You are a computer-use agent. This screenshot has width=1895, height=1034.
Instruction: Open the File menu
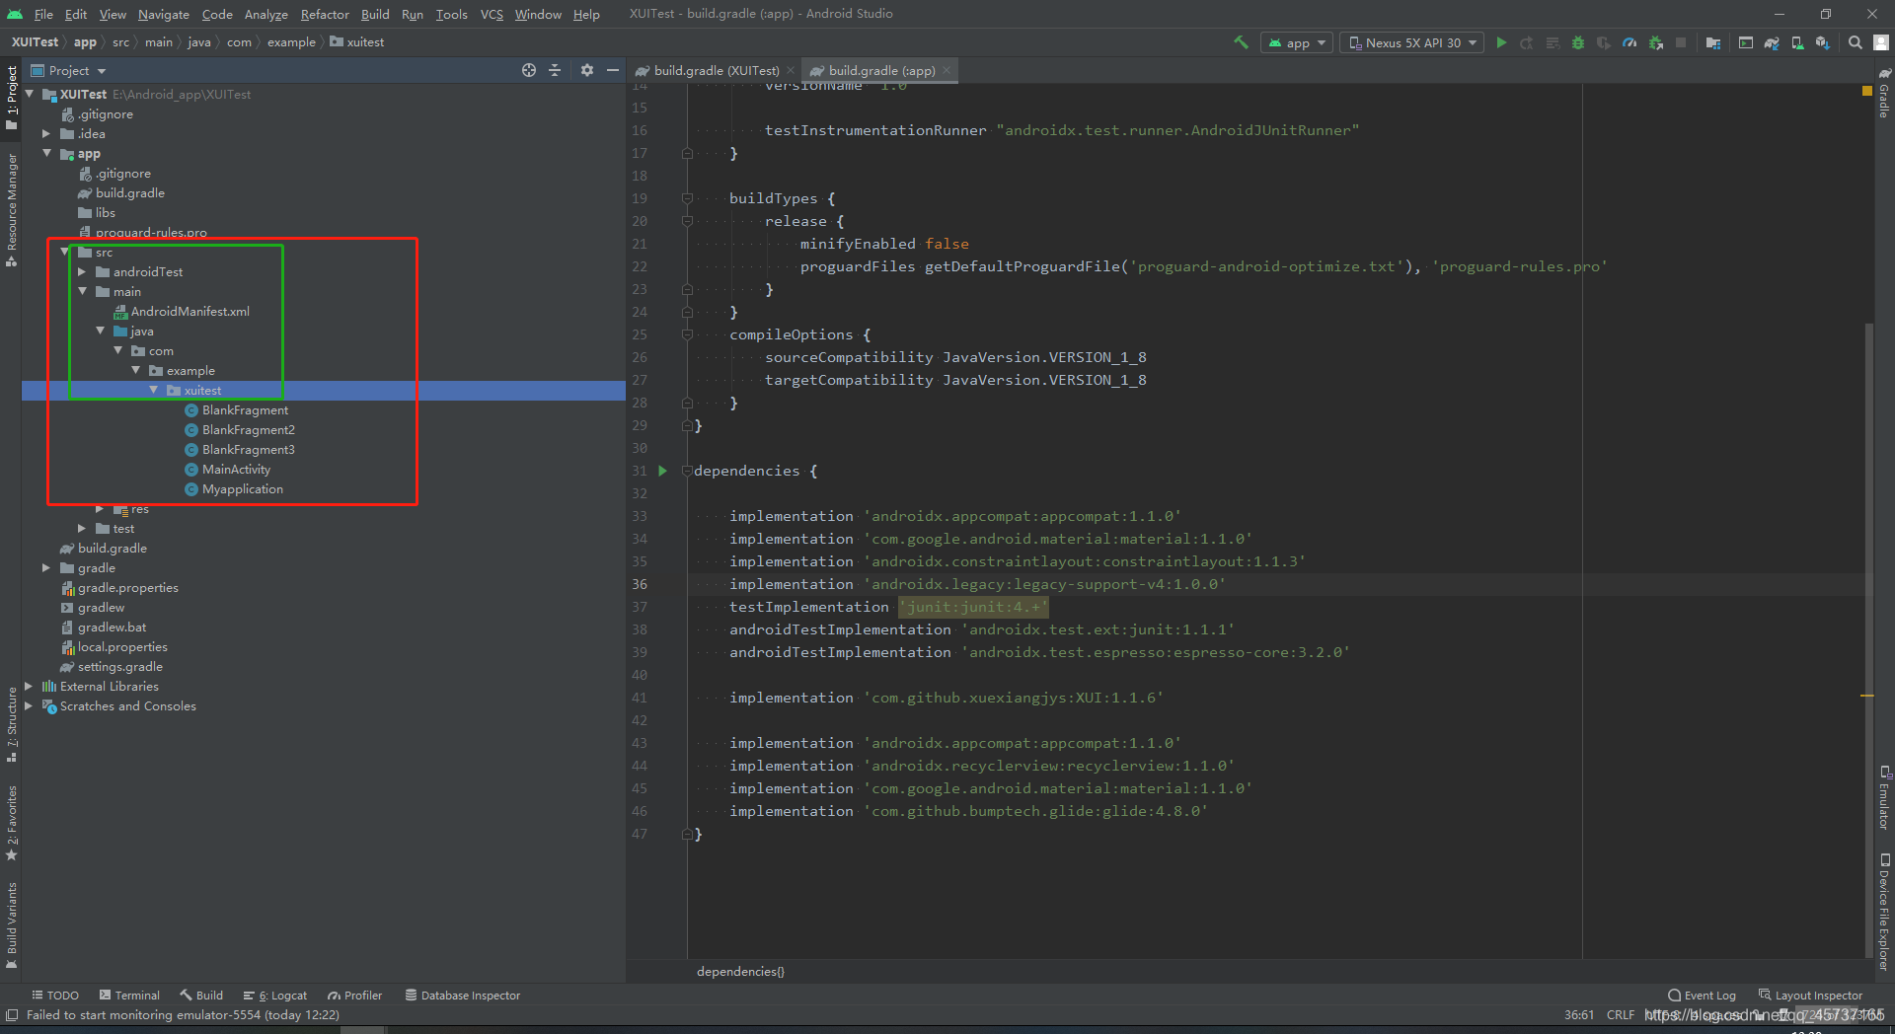[43, 14]
